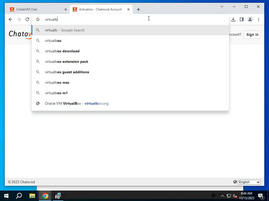Screen dimensions: 269x201
Task: Choose 'virtualbox guest additions' suggestion
Action: (130, 72)
